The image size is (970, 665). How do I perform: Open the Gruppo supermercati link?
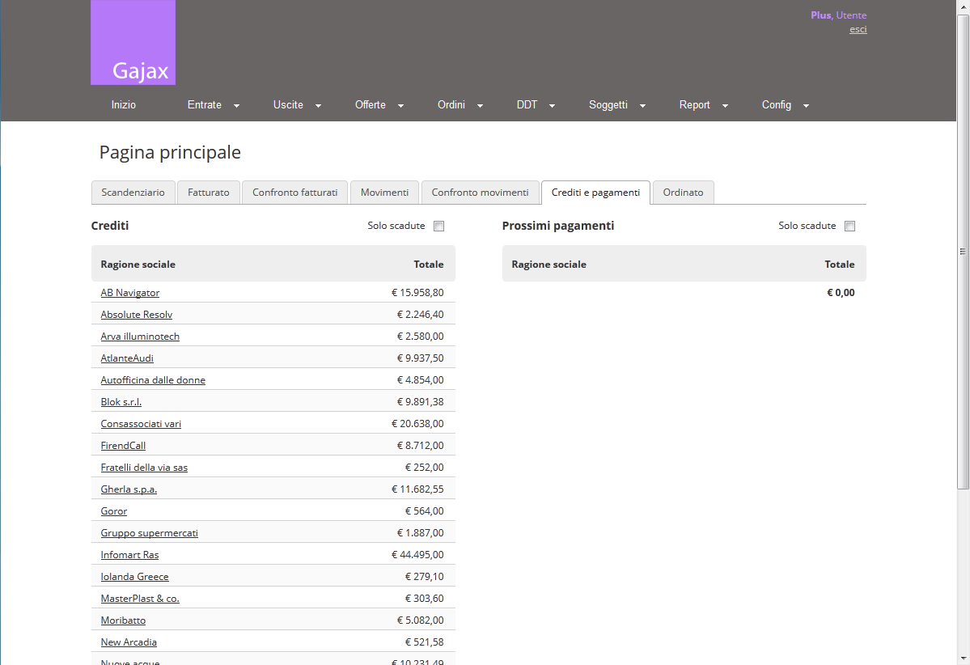click(149, 532)
